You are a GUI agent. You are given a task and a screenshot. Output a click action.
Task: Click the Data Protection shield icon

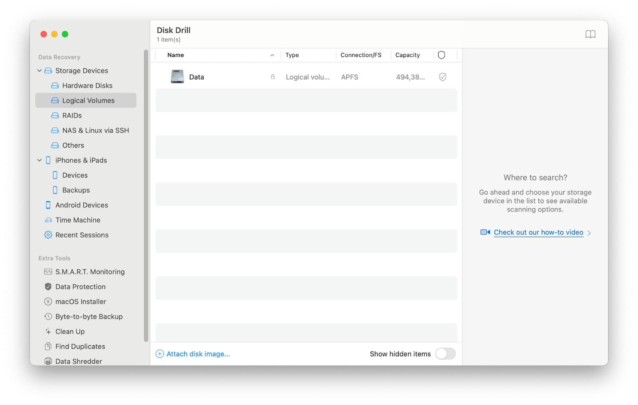pos(48,286)
